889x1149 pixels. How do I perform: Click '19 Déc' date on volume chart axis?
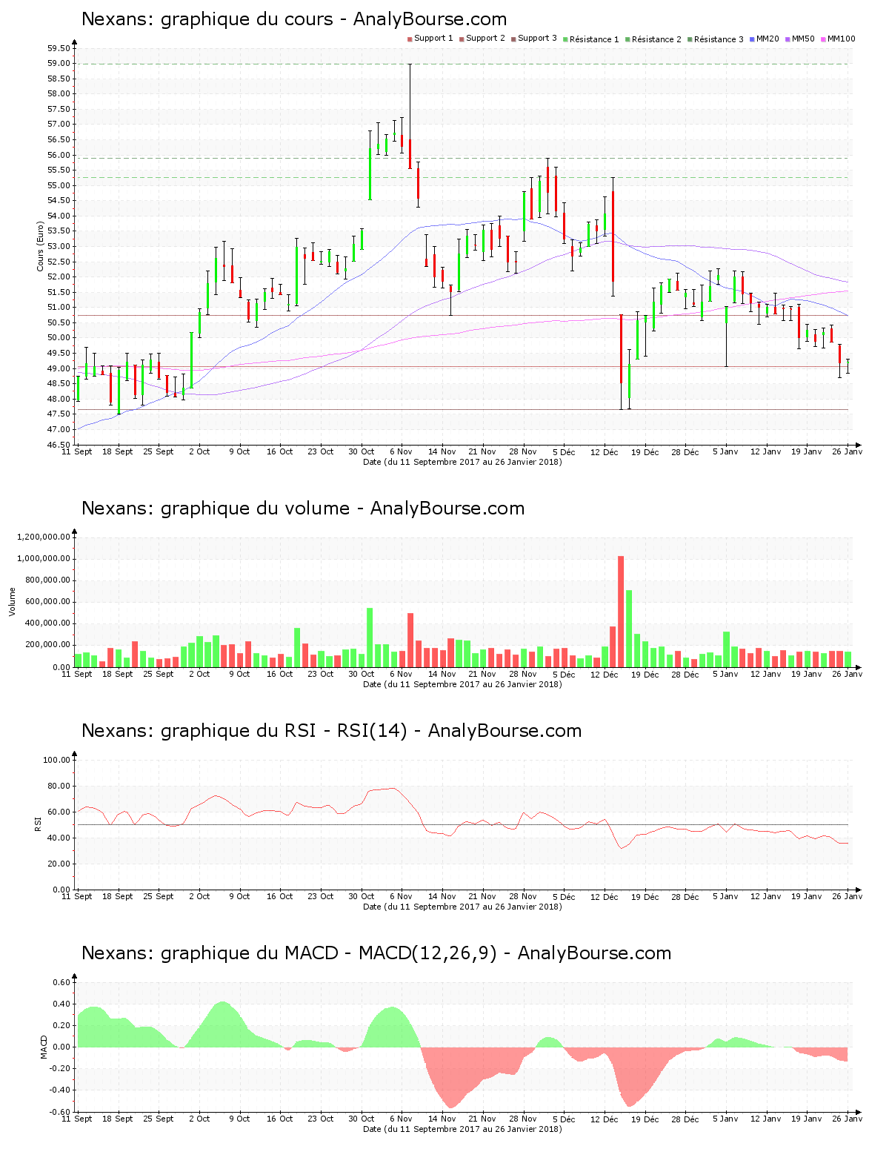tap(645, 674)
